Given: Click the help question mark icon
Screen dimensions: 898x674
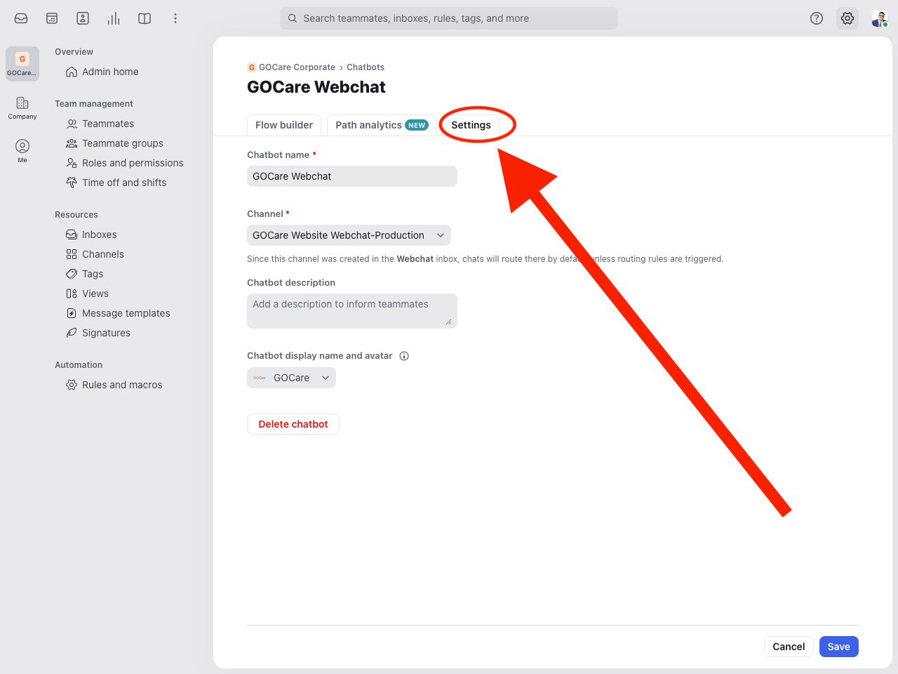Looking at the screenshot, I should point(817,18).
